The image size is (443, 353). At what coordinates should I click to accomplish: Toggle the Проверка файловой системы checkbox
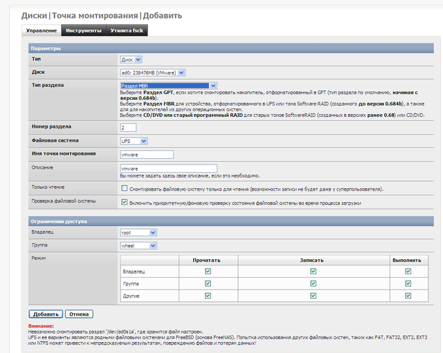point(124,202)
